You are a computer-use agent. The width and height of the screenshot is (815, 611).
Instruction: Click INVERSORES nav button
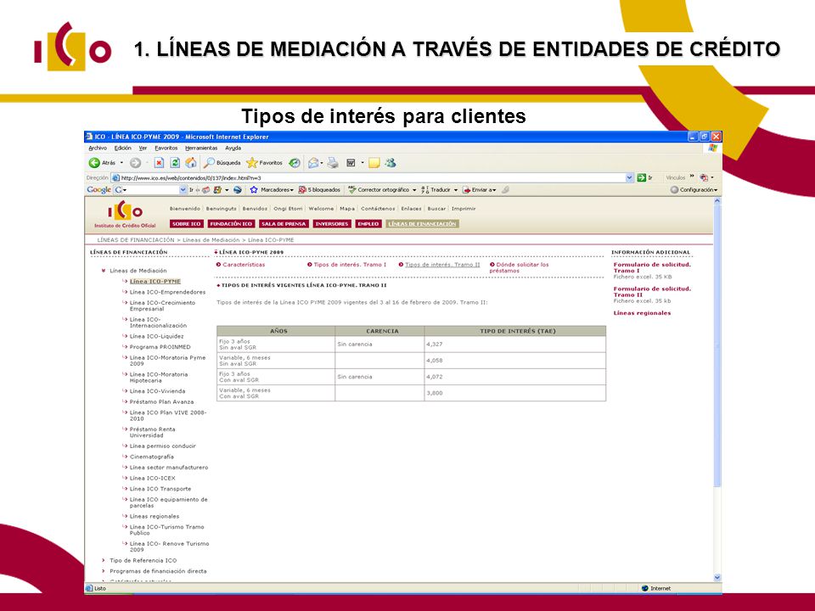pyautogui.click(x=332, y=224)
